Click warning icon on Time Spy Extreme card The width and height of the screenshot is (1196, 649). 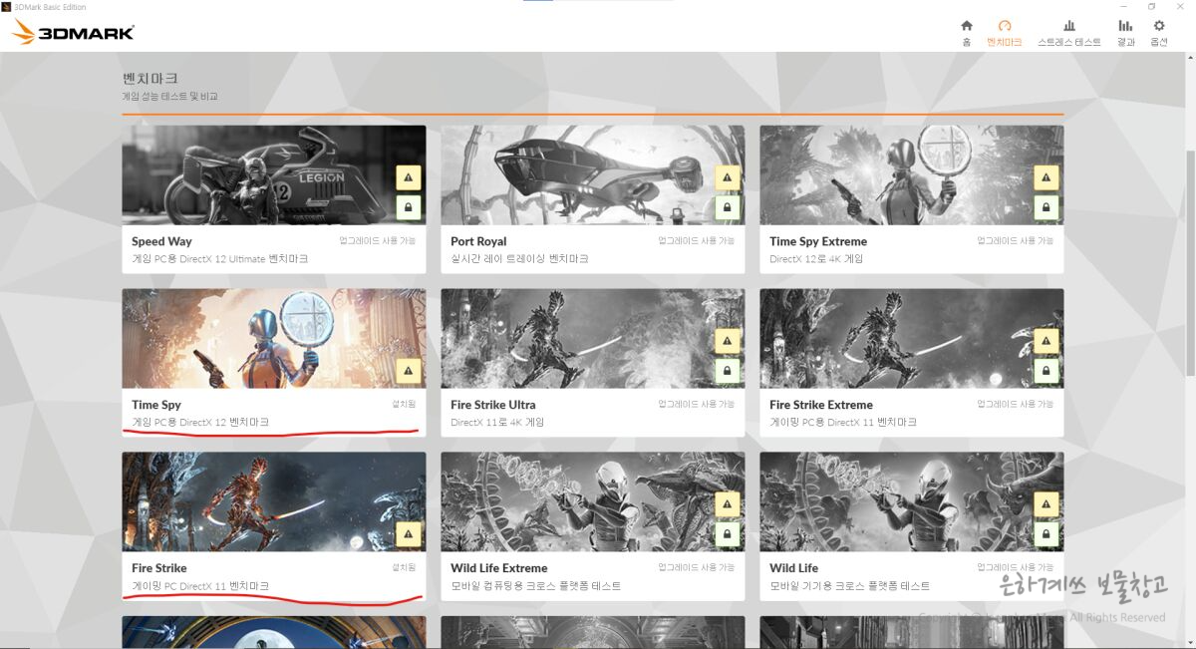(x=1046, y=178)
